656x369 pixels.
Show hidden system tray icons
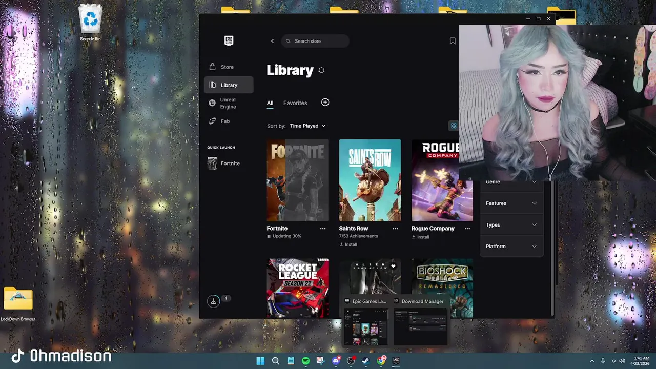(592, 361)
